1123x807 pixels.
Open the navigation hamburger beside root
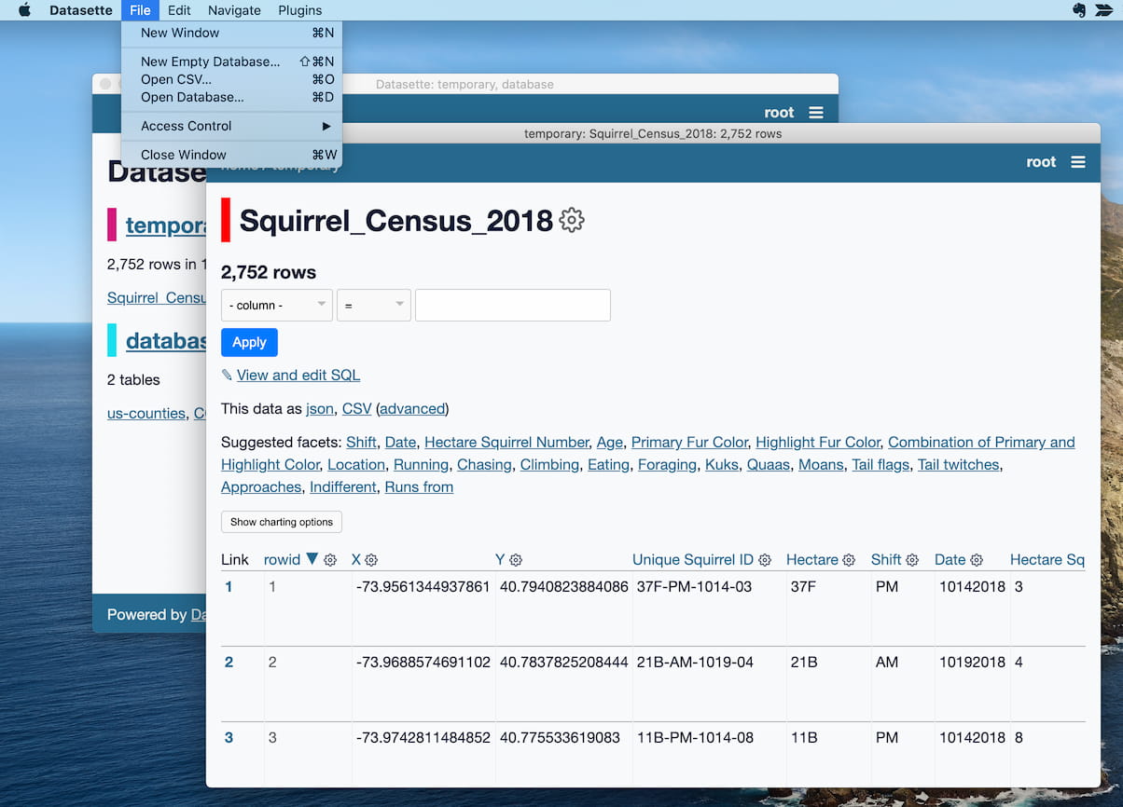pyautogui.click(x=1079, y=161)
